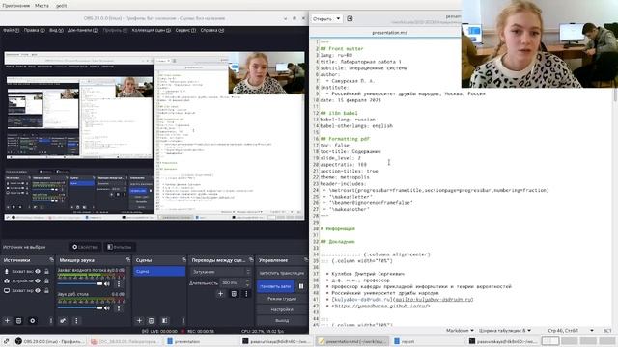
Task: Open Markdown language selector in status bar
Action: [460, 330]
